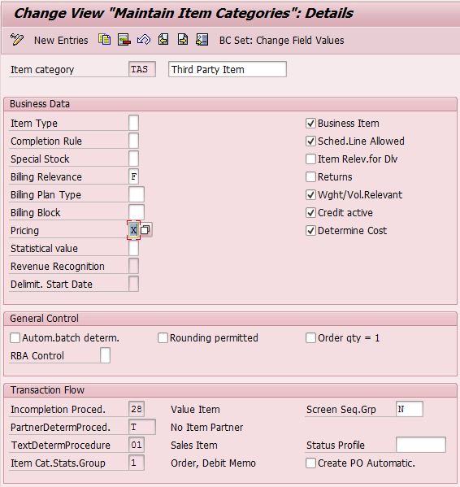Click the Completion Rule field
The image size is (460, 487).
(x=133, y=141)
